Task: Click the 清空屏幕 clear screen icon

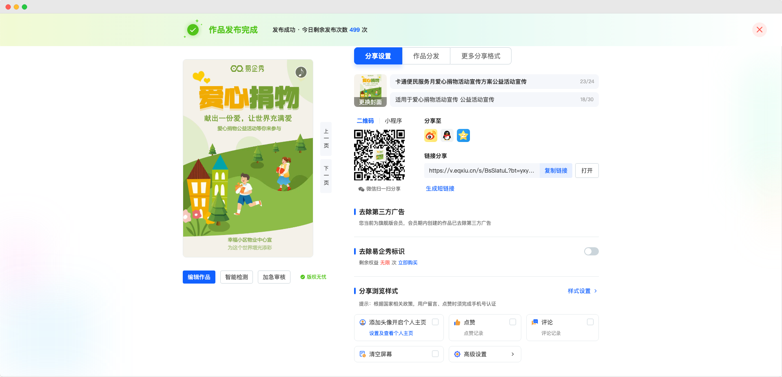Action: point(363,354)
